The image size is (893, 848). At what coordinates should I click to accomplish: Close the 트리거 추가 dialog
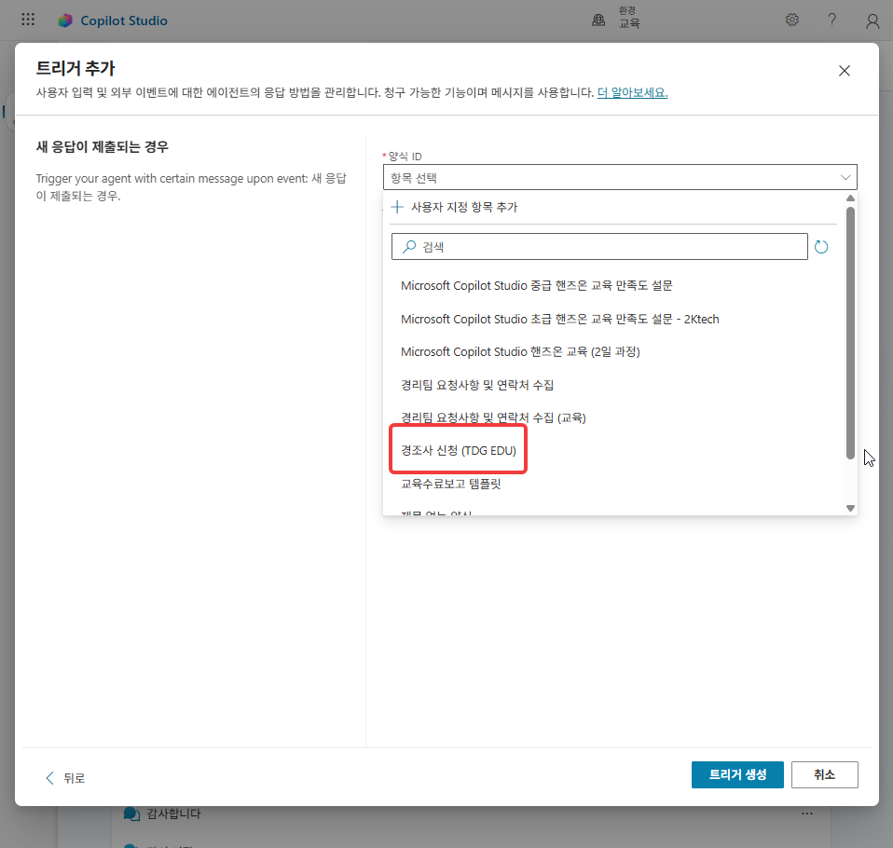point(844,71)
